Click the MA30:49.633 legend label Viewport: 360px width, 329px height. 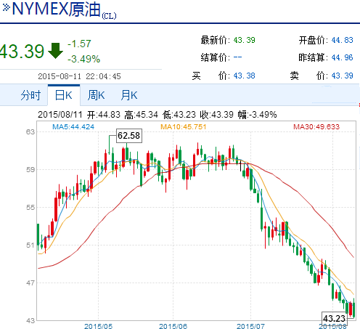click(316, 127)
